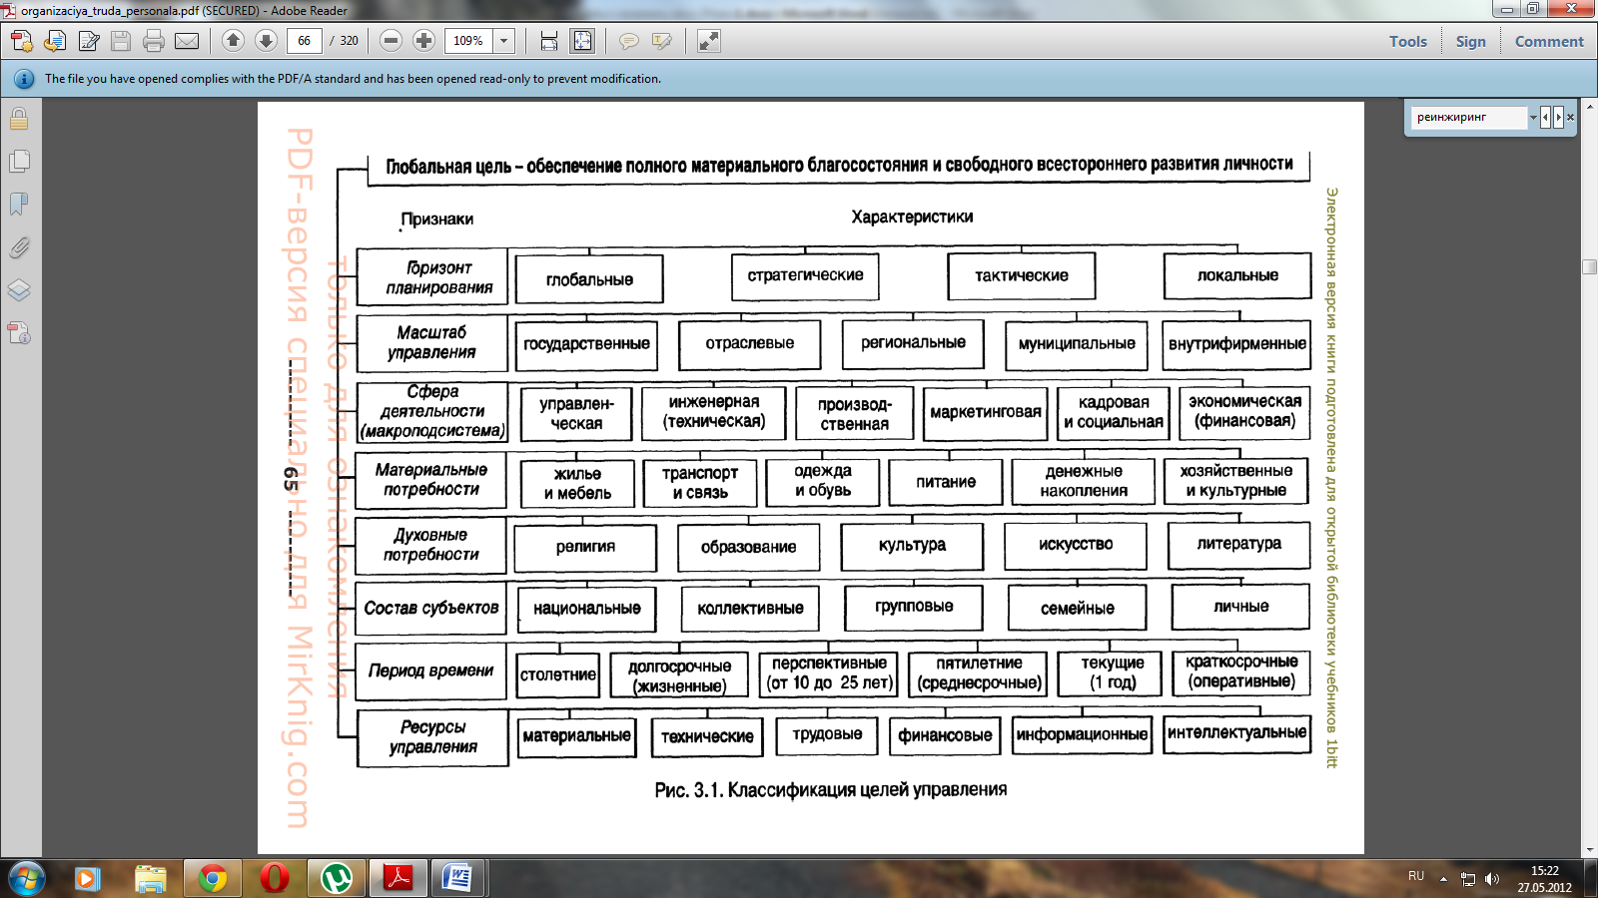Click the 'маркетинговая' box in diagram
The height and width of the screenshot is (898, 1598).
[x=986, y=412]
